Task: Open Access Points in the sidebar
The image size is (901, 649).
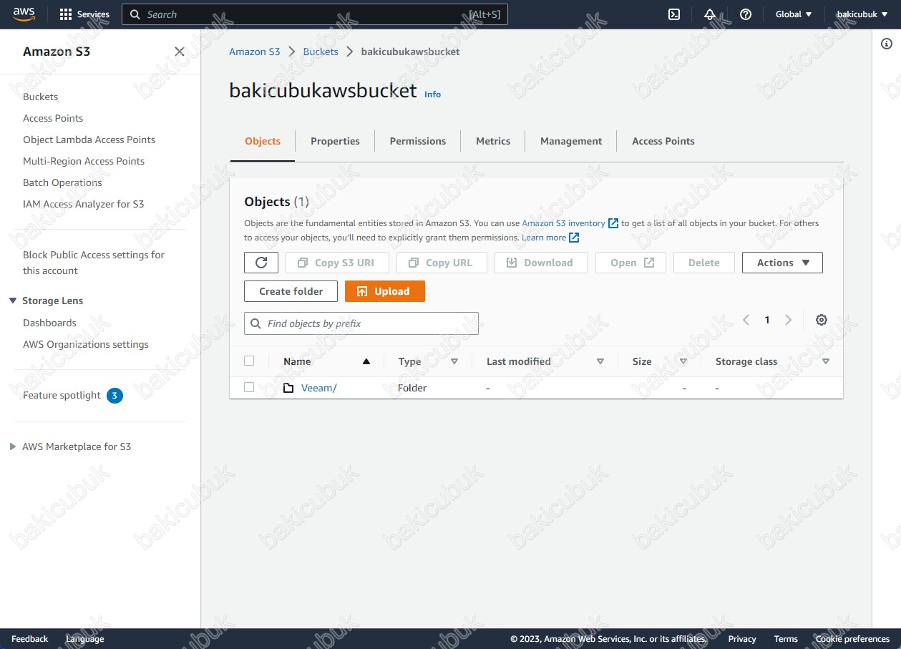Action: coord(53,118)
